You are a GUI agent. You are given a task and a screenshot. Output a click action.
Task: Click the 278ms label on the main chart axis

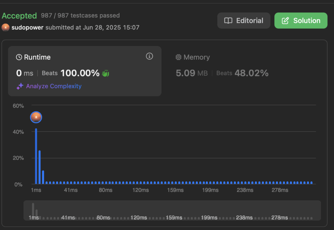(280, 190)
